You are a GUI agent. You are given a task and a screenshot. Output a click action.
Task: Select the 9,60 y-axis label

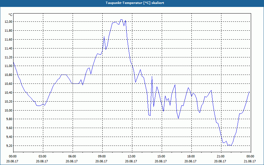(x=10, y=128)
